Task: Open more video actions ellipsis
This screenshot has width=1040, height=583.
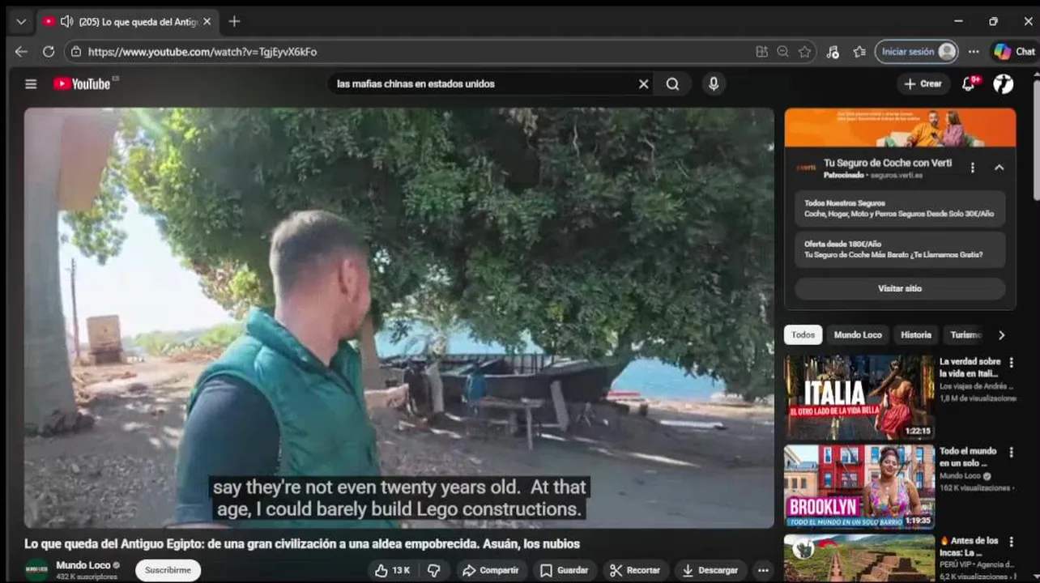Action: [x=762, y=570]
